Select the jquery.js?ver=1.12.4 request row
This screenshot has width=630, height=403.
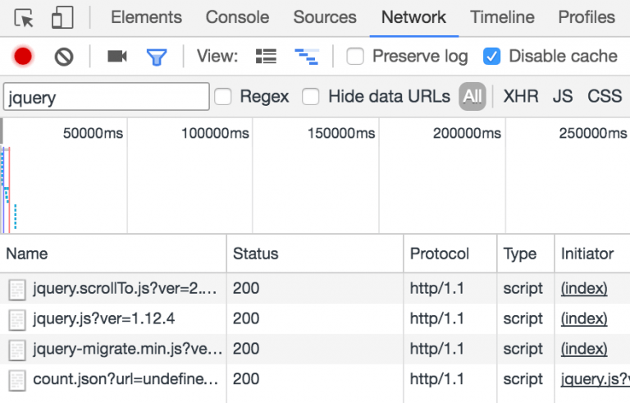pyautogui.click(x=103, y=318)
